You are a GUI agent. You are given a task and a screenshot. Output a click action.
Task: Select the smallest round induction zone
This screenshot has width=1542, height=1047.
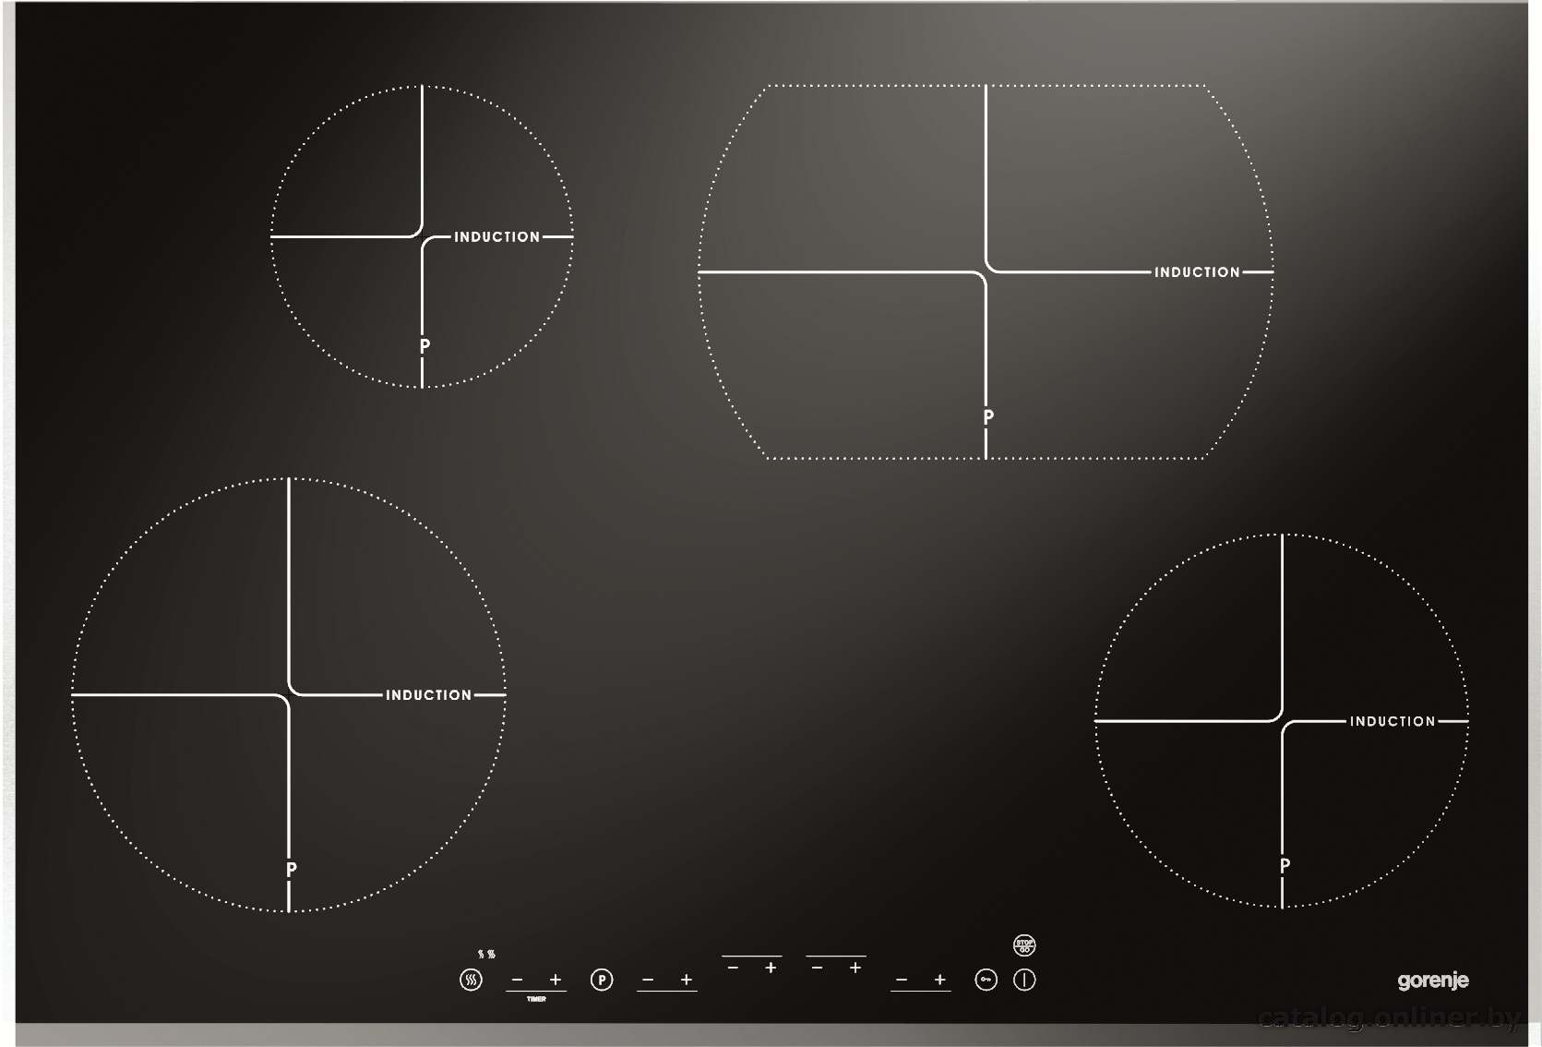[x=422, y=236]
